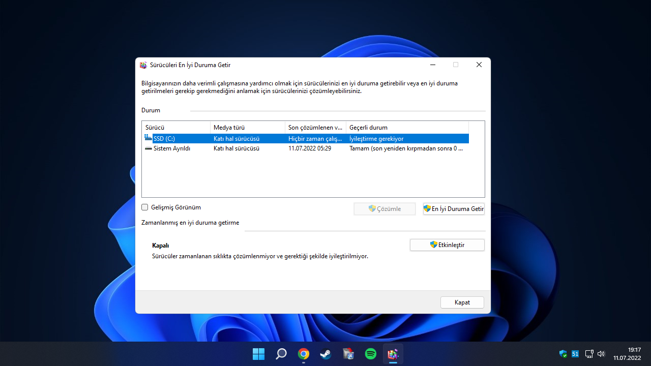The height and width of the screenshot is (366, 651).
Task: Click Katı hal sürücüsü in SSD (C:) row
Action: (x=236, y=138)
